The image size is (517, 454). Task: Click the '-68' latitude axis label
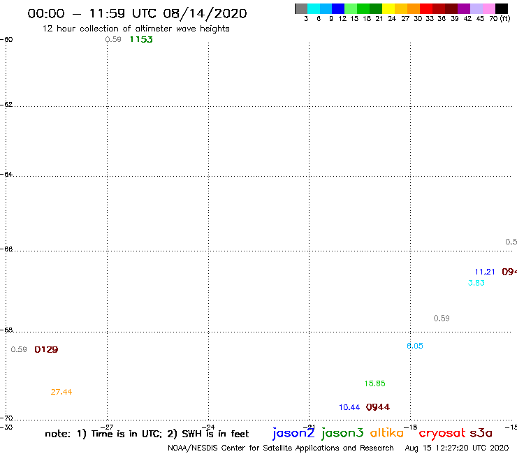point(6,330)
